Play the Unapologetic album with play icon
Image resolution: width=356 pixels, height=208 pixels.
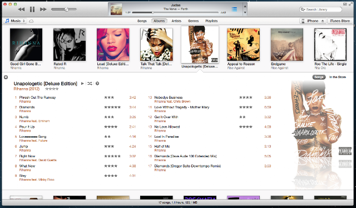(x=82, y=84)
